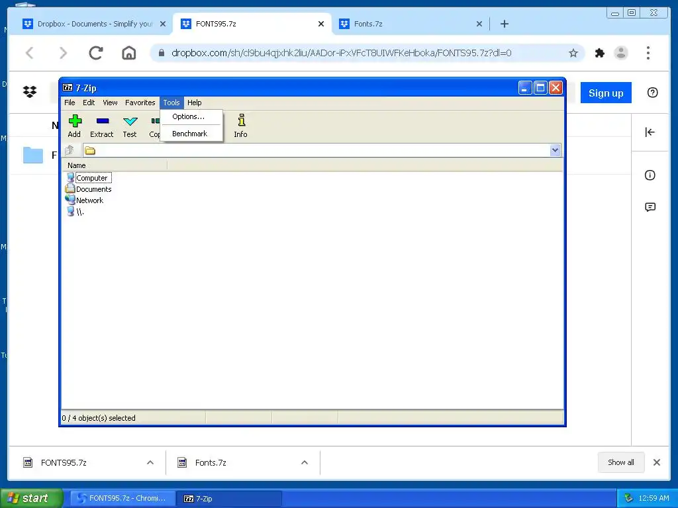Open the FONTS95.7z downloaded file
Image resolution: width=678 pixels, height=508 pixels.
point(64,462)
